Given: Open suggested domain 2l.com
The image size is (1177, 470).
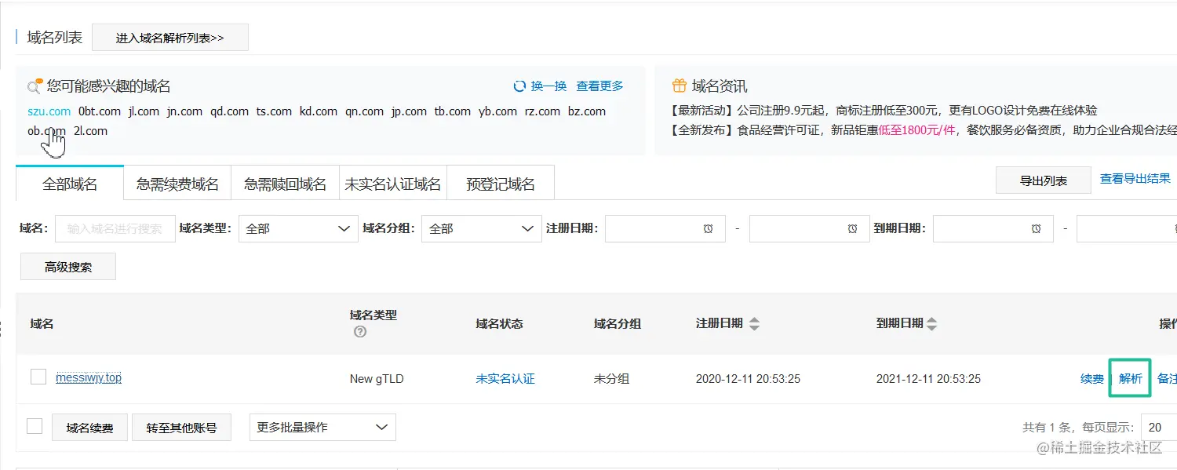Looking at the screenshot, I should pyautogui.click(x=90, y=131).
